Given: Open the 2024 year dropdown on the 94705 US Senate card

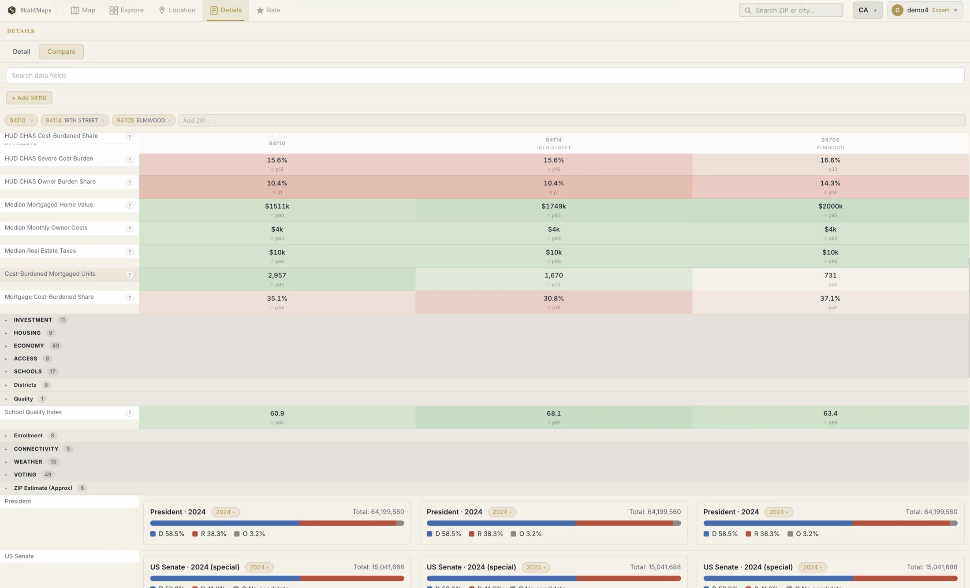Looking at the screenshot, I should (x=813, y=567).
